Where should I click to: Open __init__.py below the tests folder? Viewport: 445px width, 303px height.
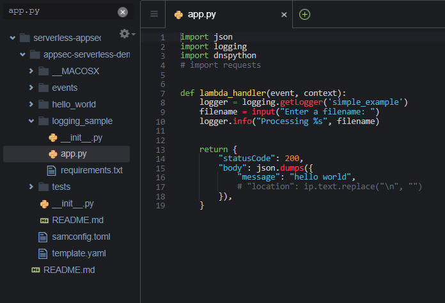click(73, 204)
